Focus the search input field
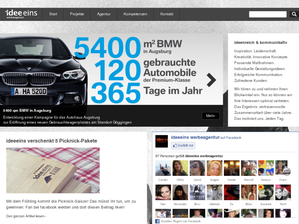Screen dimensions: 299x224 (x=268, y=14)
